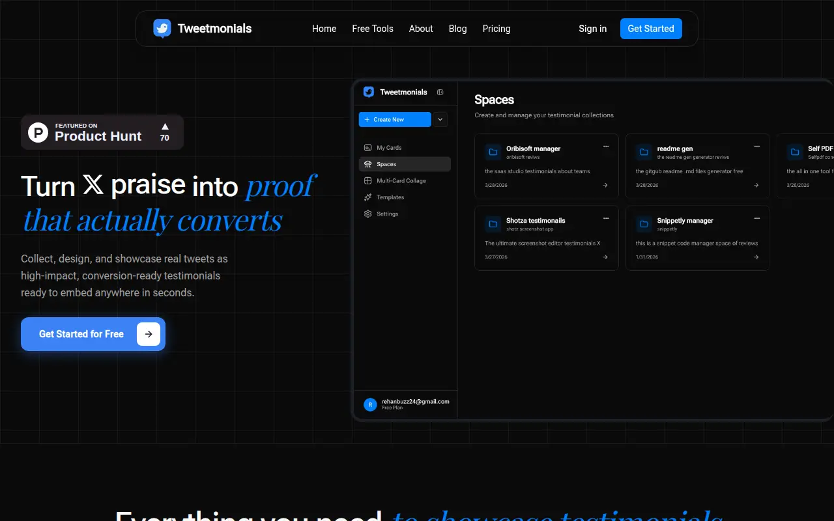The height and width of the screenshot is (521, 834).
Task: Click the Snippetly manager folder icon
Action: pyautogui.click(x=644, y=224)
